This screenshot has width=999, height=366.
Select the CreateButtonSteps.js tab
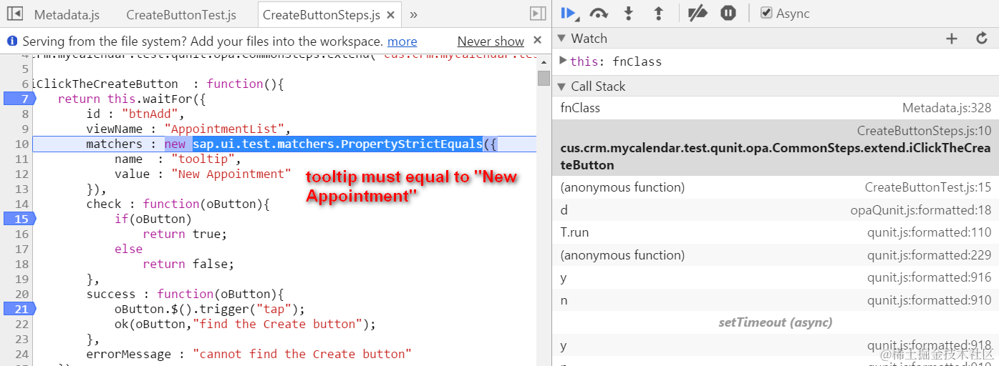click(322, 14)
